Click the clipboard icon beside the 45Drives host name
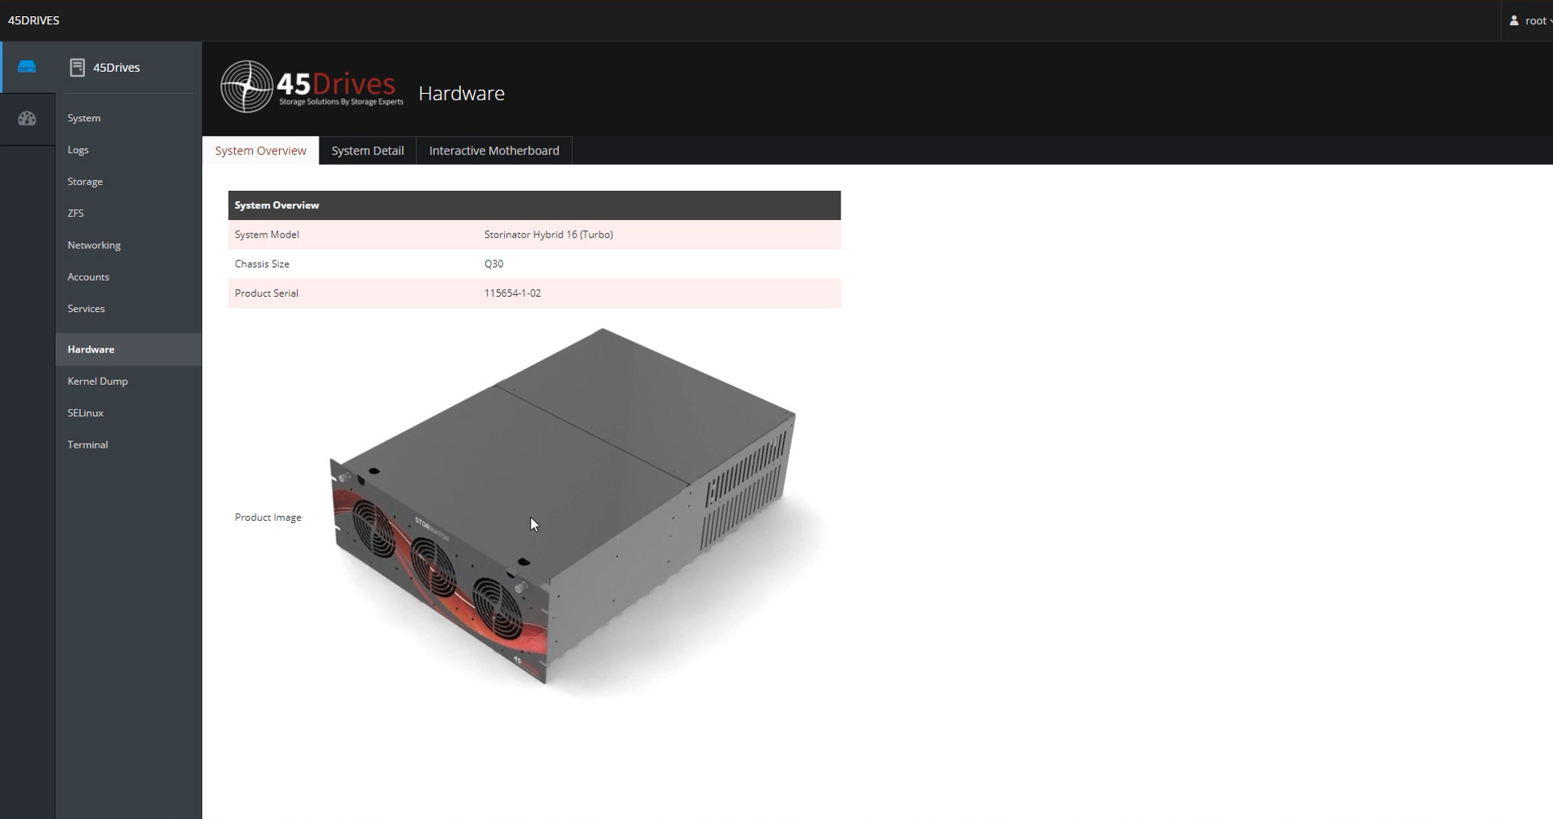The width and height of the screenshot is (1553, 819). [78, 67]
